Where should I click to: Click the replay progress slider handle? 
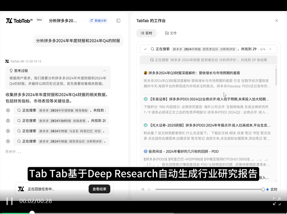[263, 189]
